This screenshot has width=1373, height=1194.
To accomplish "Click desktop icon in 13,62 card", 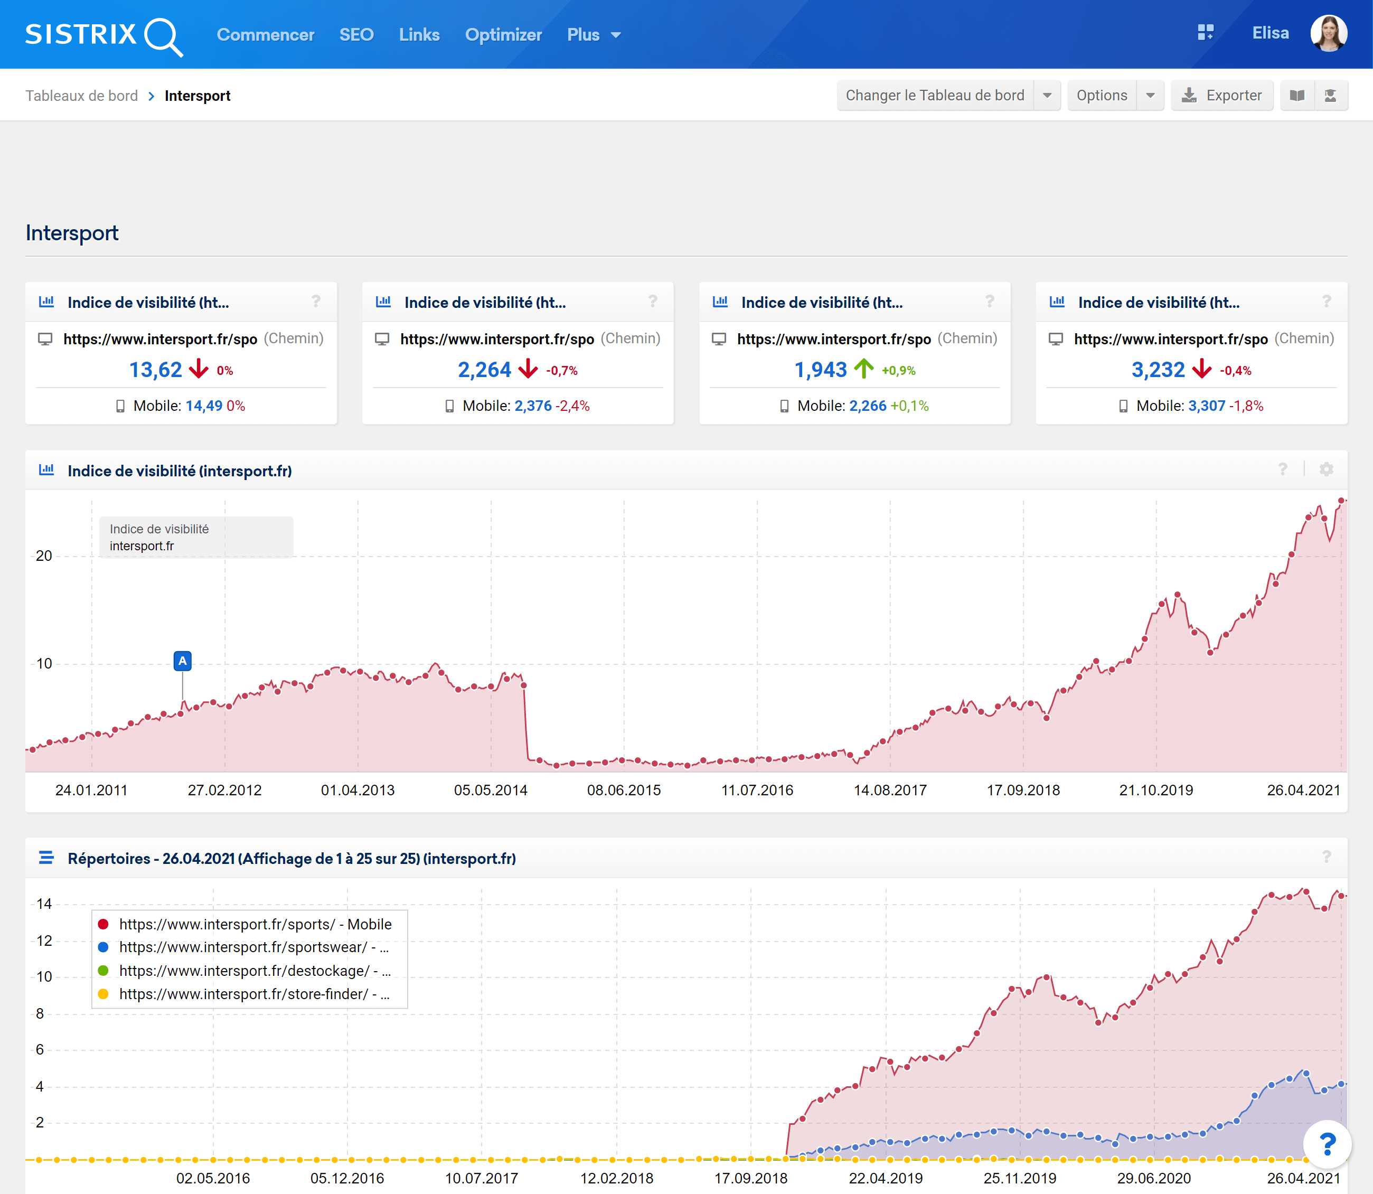I will (x=45, y=339).
